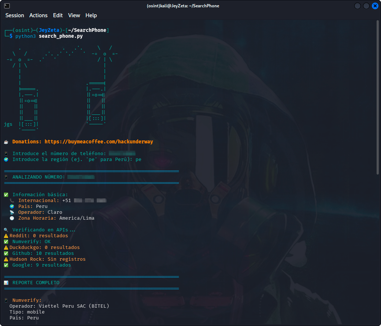This screenshot has height=326, width=381.
Task: Click the phone icon beside Introduce el número
Action: (x=6, y=154)
